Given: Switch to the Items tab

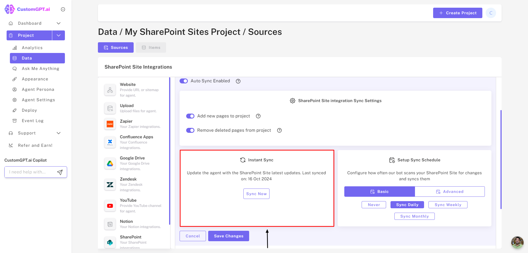Looking at the screenshot, I should 151,47.
